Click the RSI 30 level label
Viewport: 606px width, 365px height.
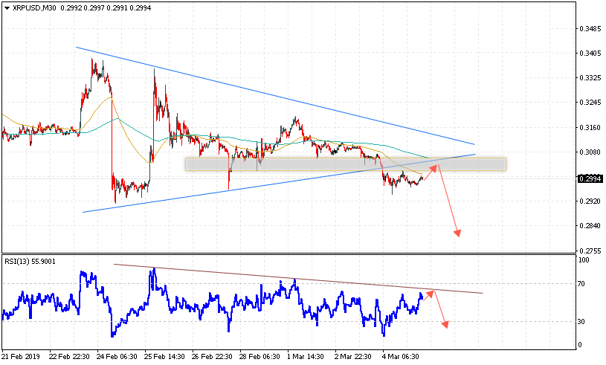pyautogui.click(x=584, y=321)
